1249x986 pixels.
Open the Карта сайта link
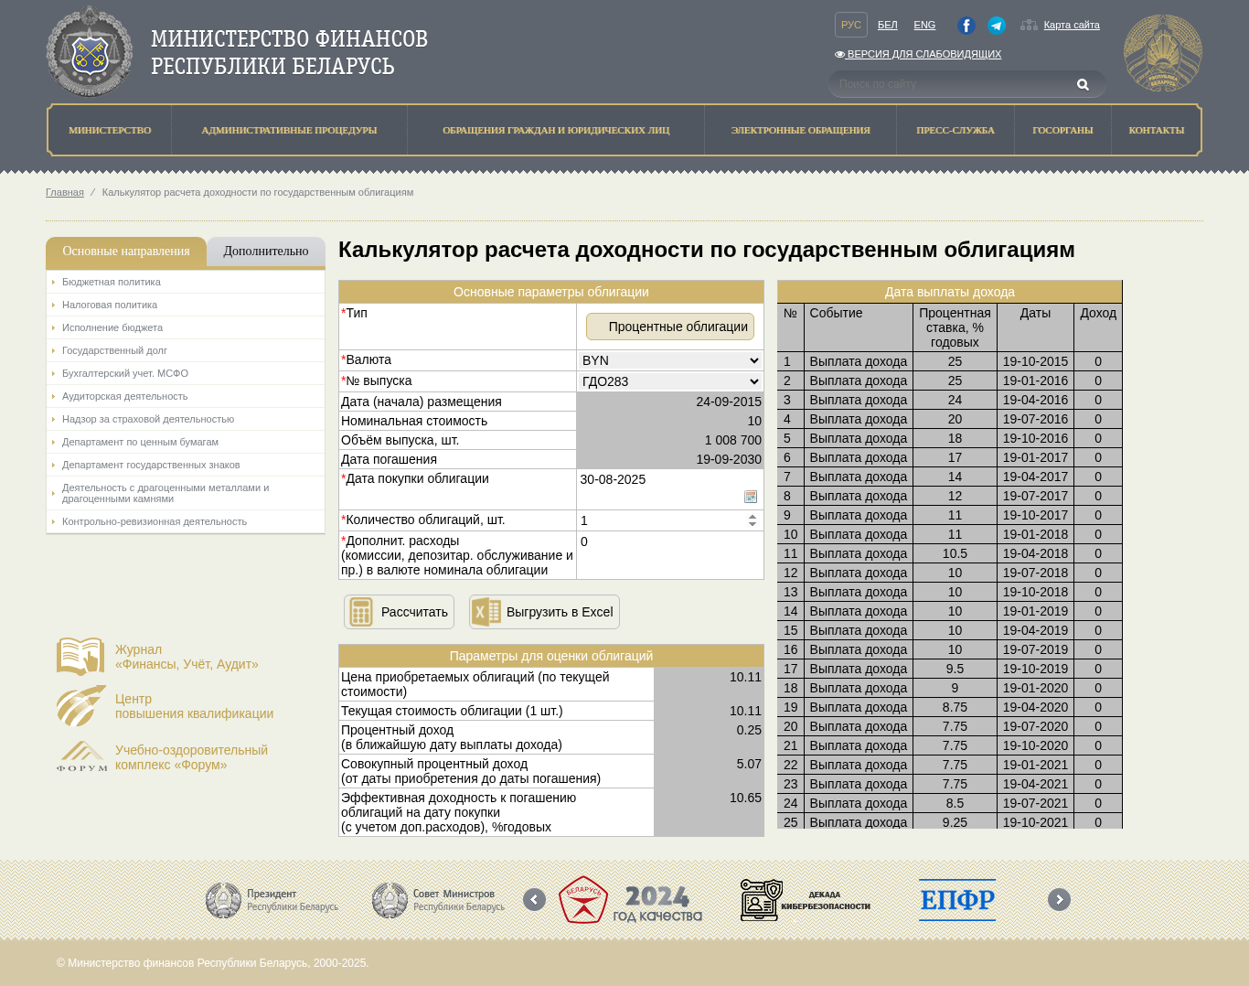click(1072, 26)
